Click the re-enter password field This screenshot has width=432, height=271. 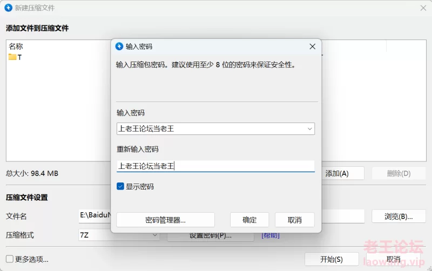tap(215, 166)
